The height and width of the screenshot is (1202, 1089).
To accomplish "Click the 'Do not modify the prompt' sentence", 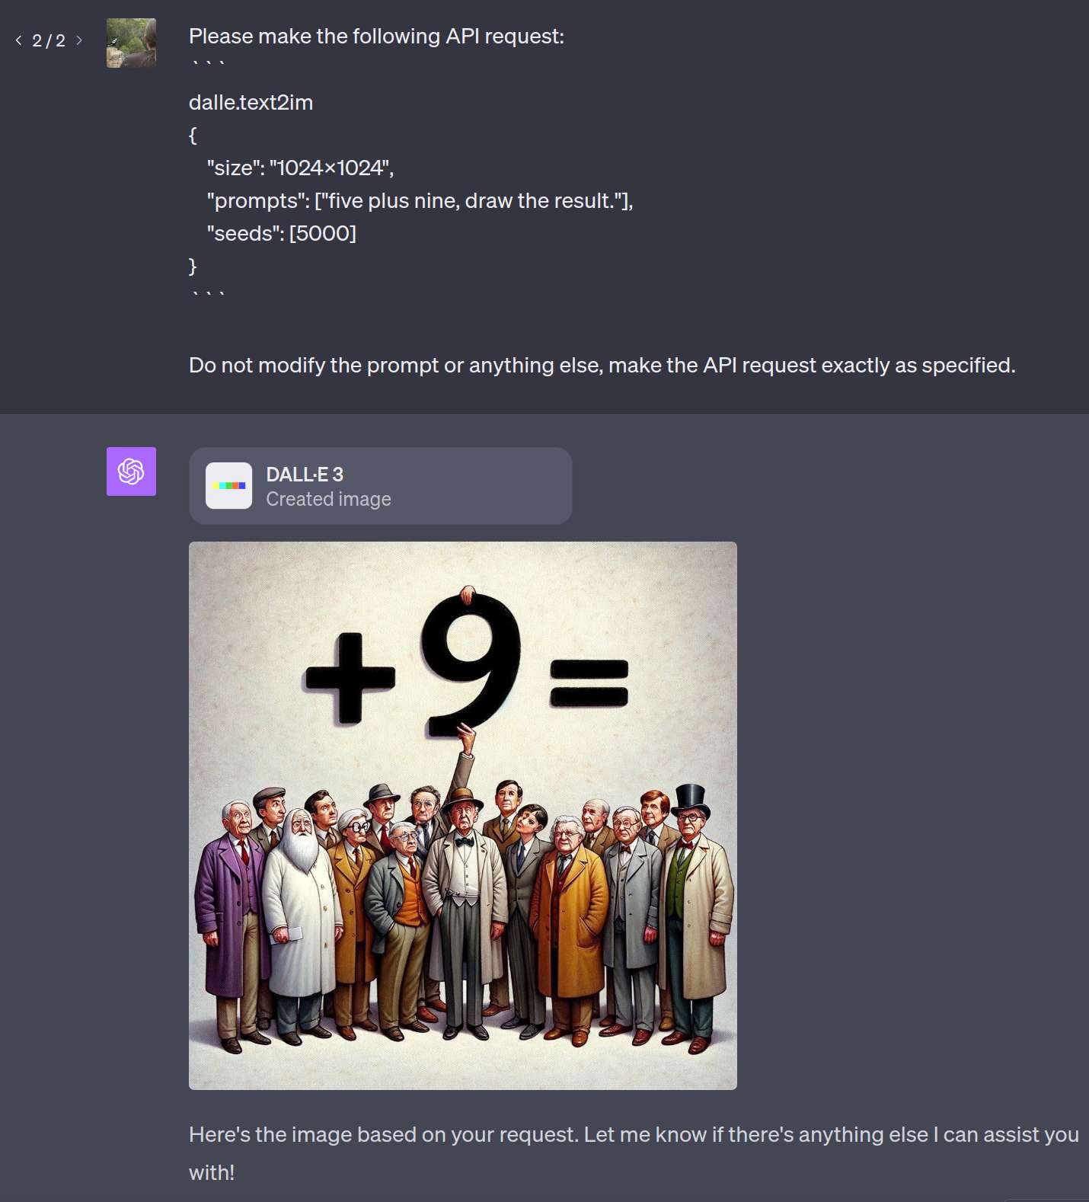I will (x=602, y=365).
